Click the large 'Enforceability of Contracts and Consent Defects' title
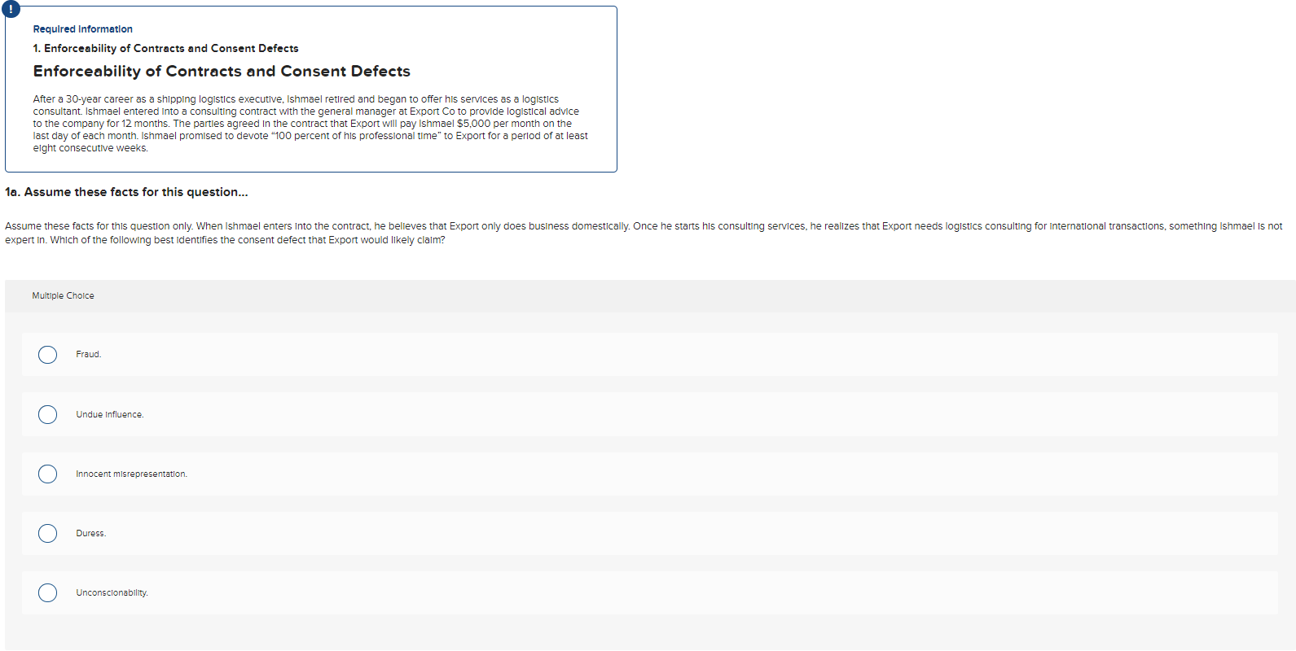The image size is (1296, 651). pyautogui.click(x=222, y=72)
